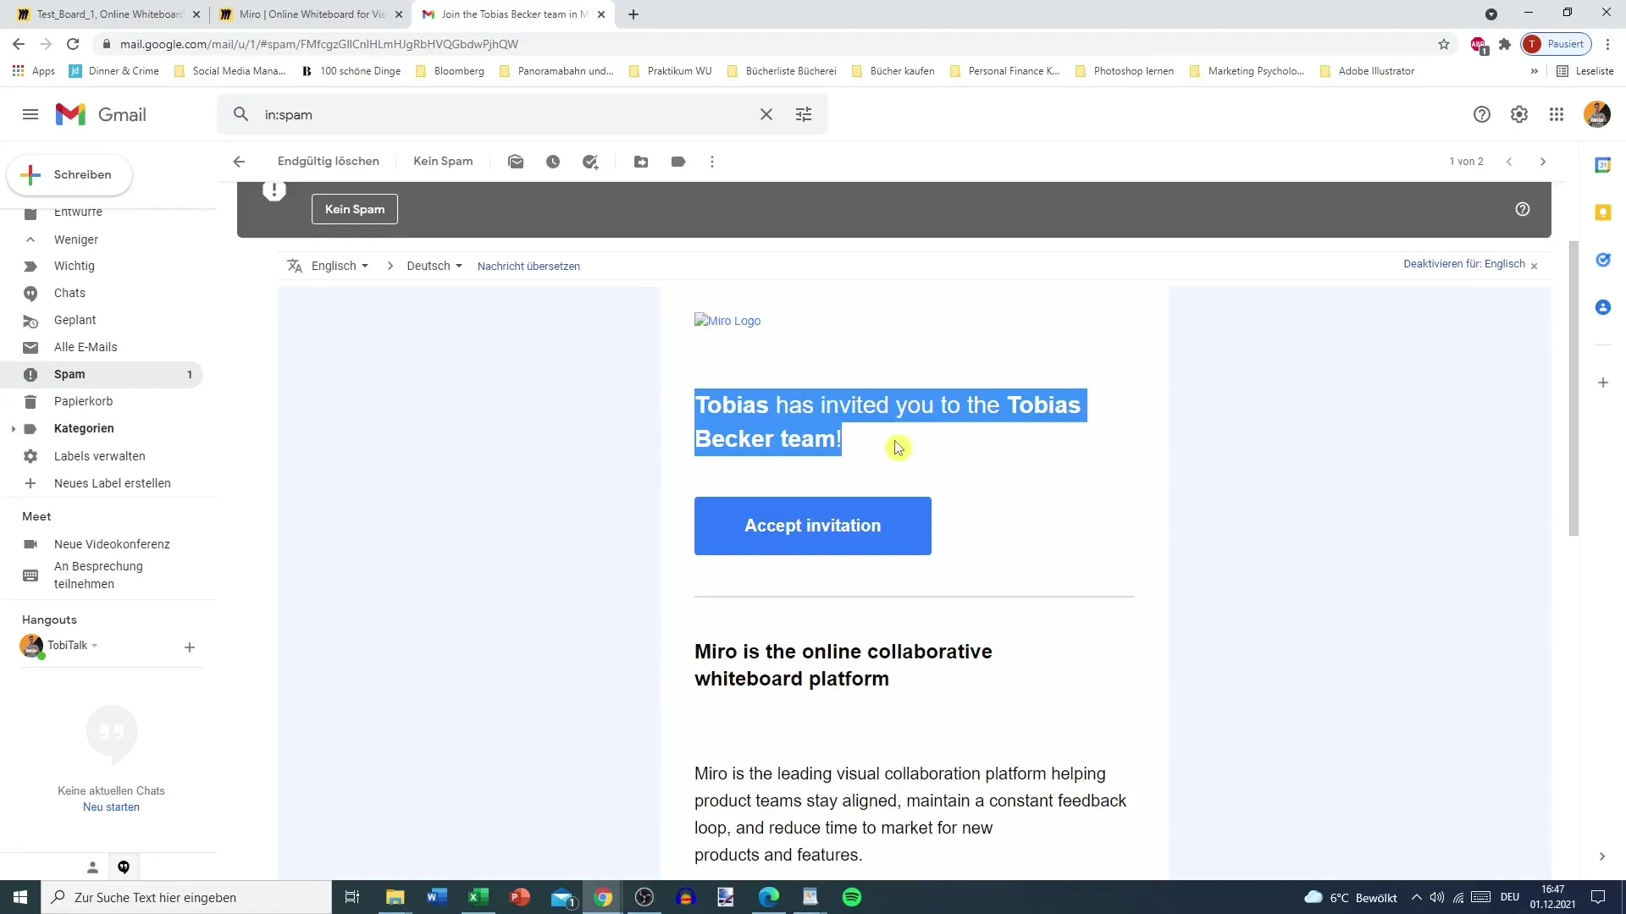Open Spotify from taskbar
The width and height of the screenshot is (1626, 914).
point(851,897)
